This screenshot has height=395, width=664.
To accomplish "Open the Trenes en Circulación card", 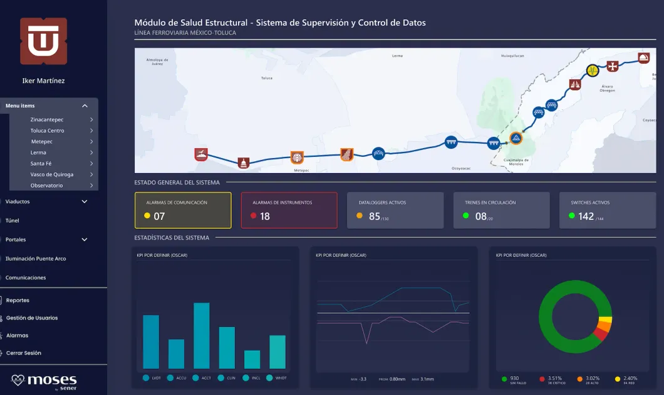I will click(x=501, y=211).
